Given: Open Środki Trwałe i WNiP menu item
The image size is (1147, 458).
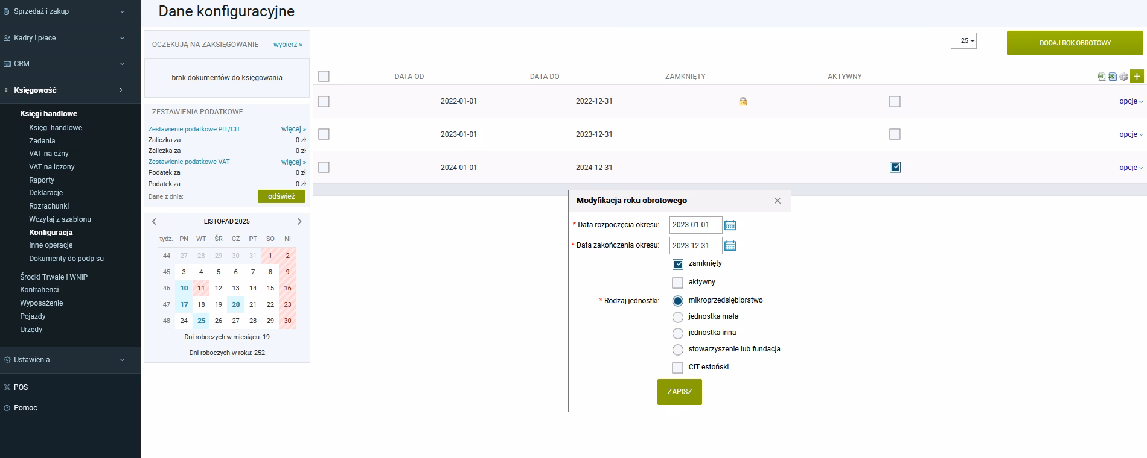Looking at the screenshot, I should (x=54, y=277).
